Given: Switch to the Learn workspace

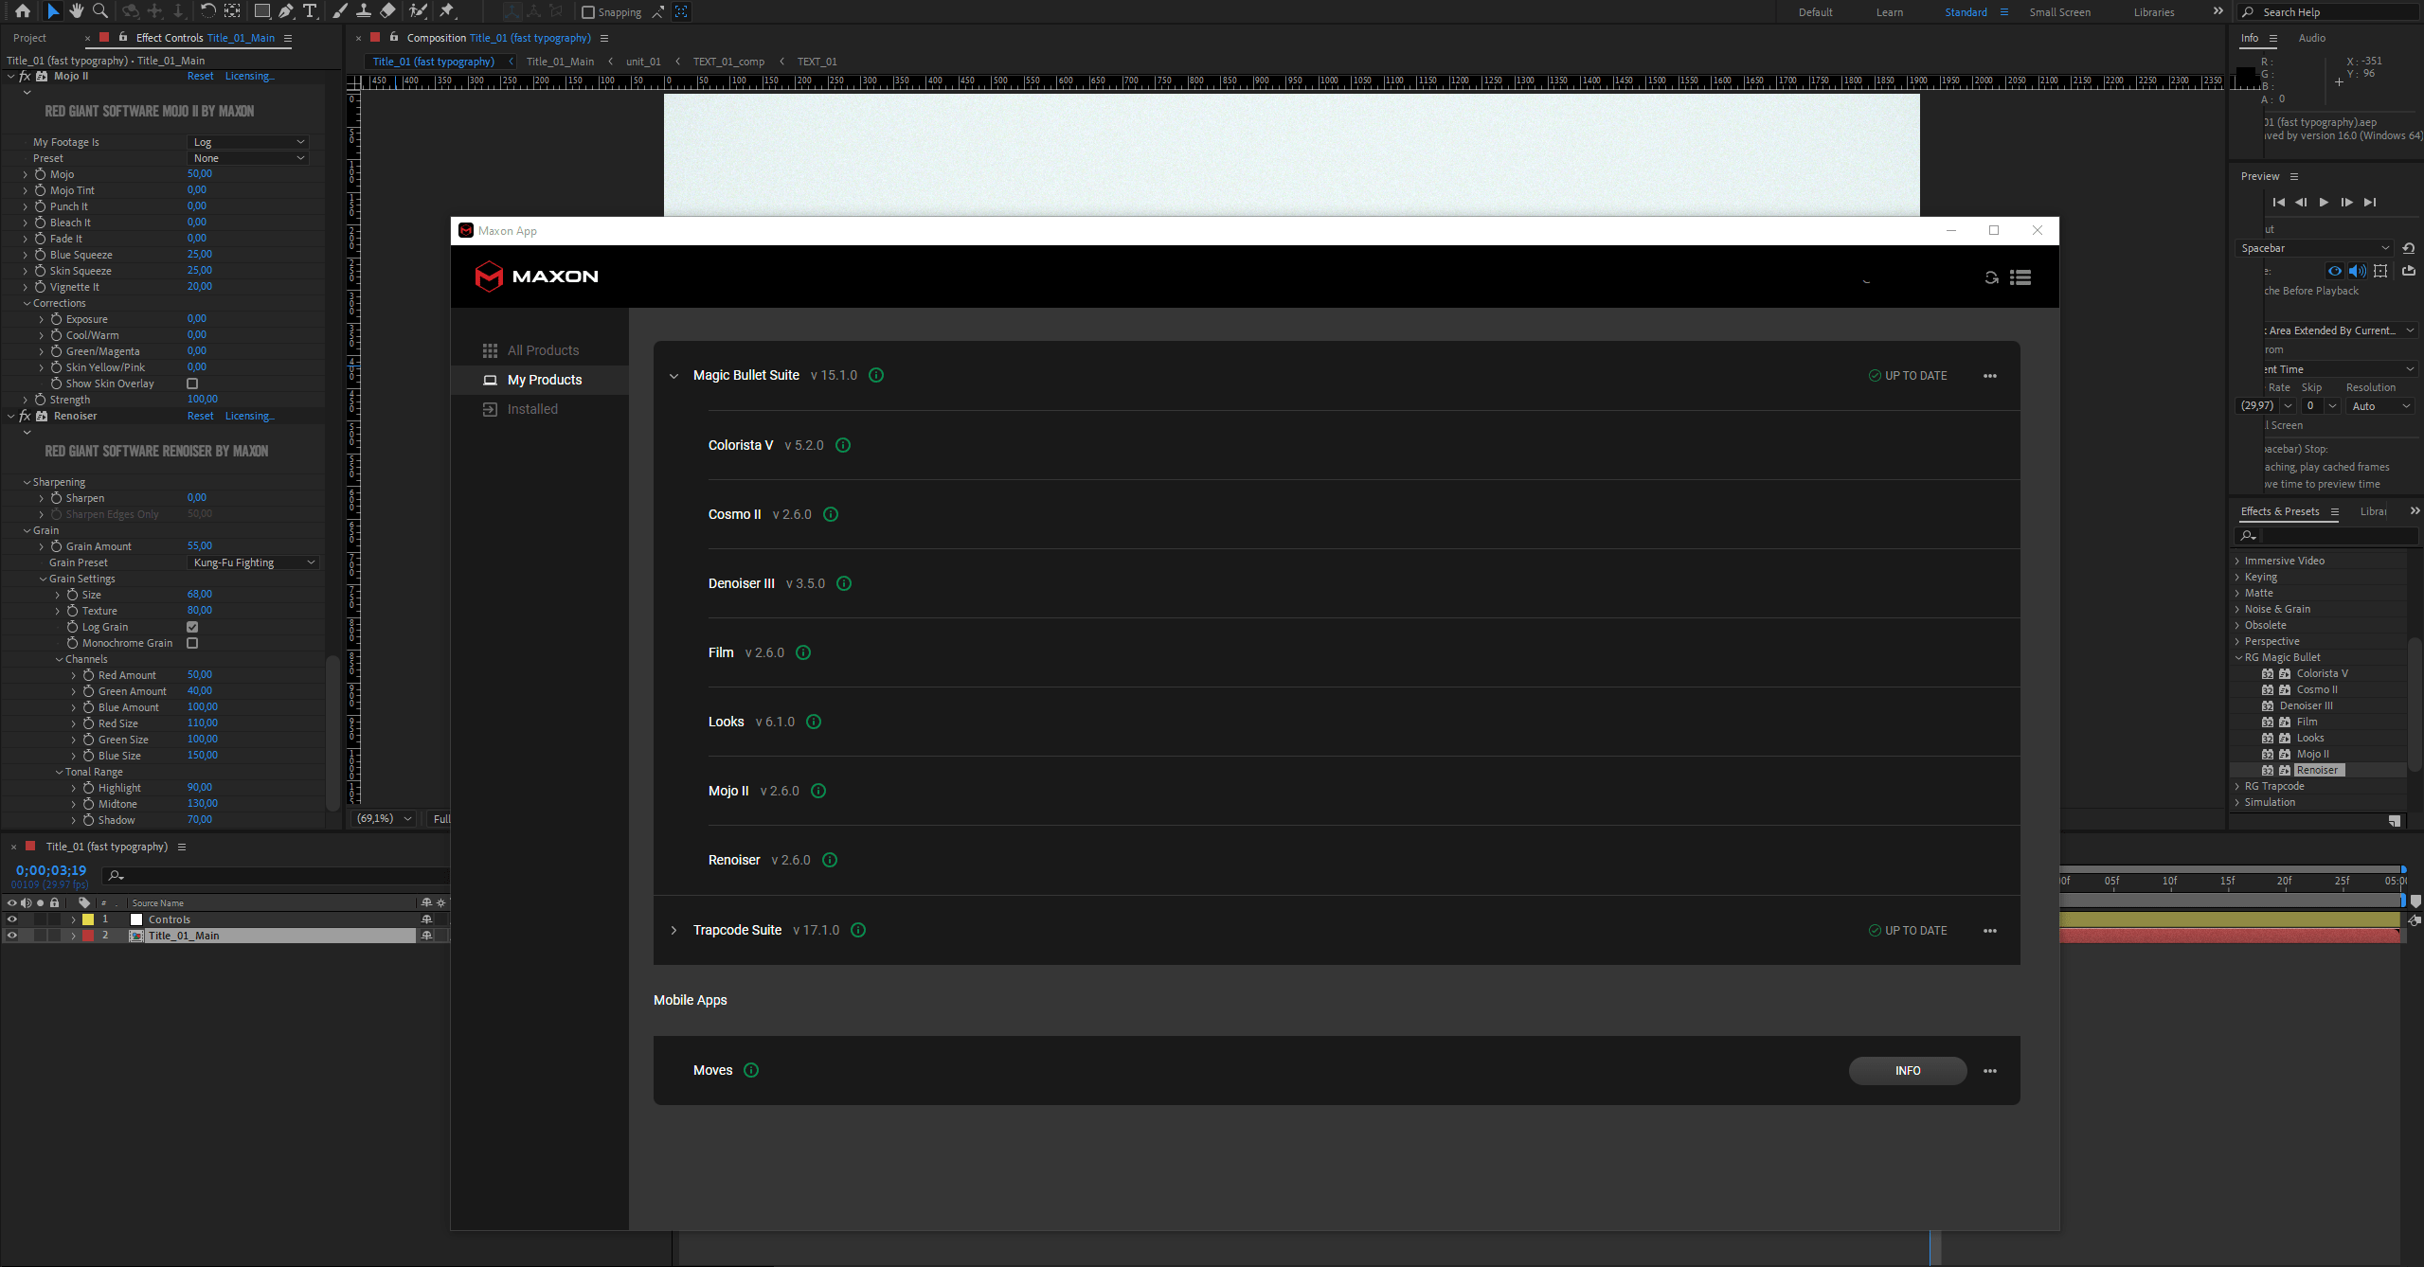Looking at the screenshot, I should click(1889, 12).
